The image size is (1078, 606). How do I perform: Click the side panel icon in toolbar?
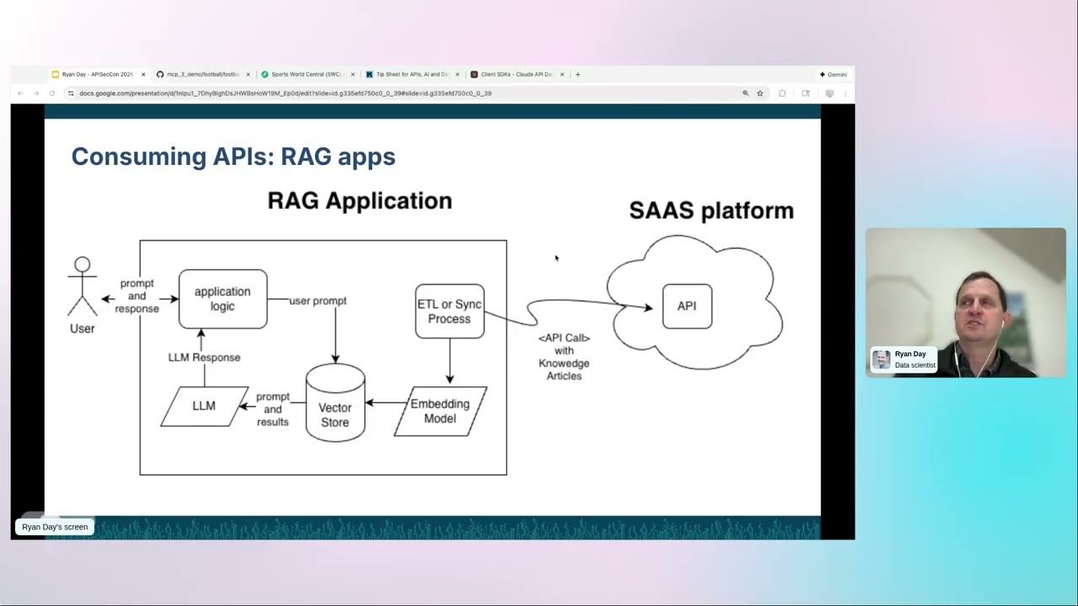point(806,93)
